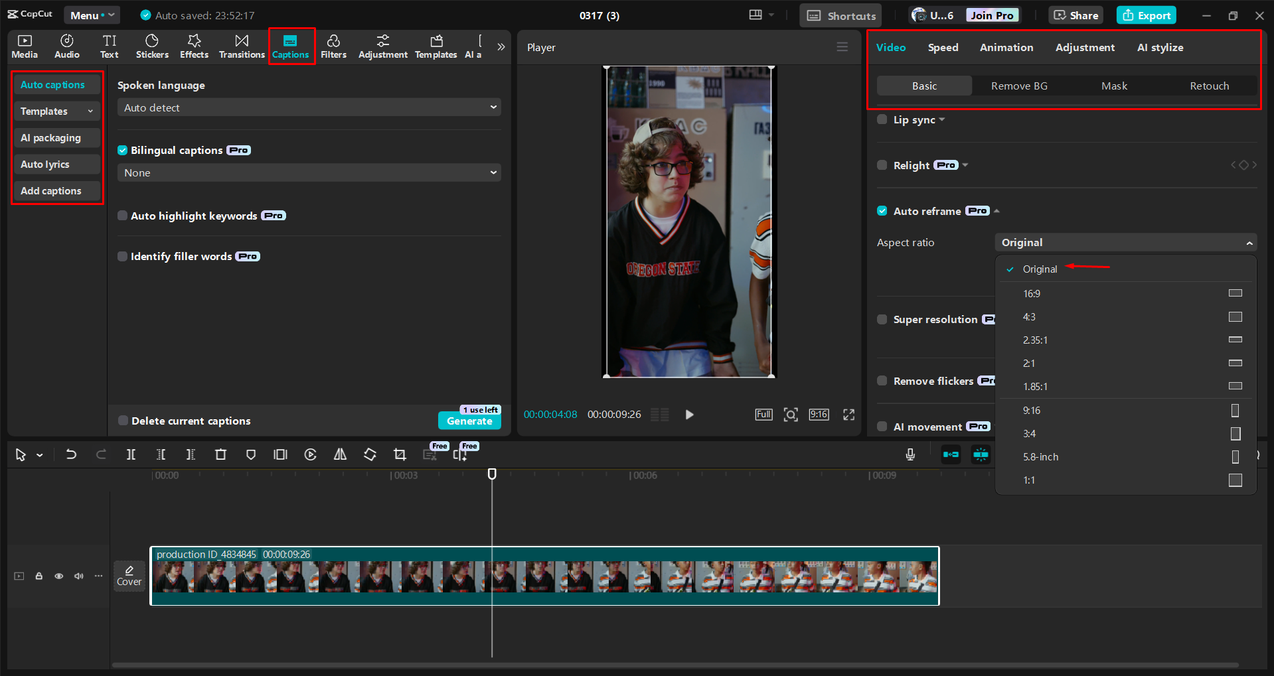Open the layout switcher icon in title bar
Image resolution: width=1274 pixels, height=676 pixels.
click(x=756, y=15)
